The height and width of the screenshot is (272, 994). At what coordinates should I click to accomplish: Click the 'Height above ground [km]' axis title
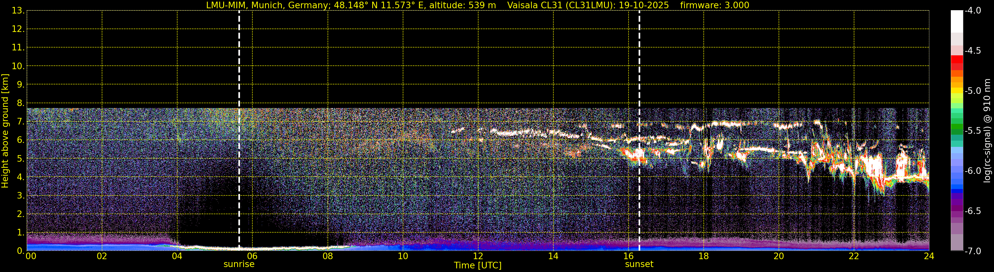pyautogui.click(x=5, y=131)
